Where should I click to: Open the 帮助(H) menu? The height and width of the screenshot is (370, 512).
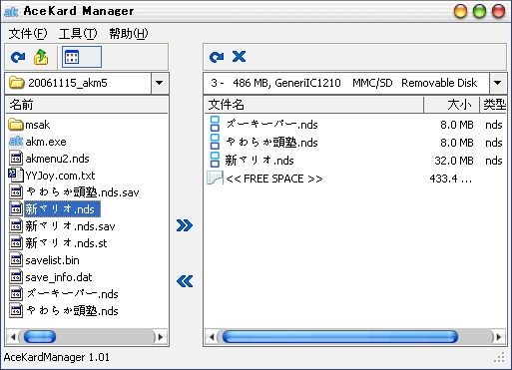tap(129, 33)
